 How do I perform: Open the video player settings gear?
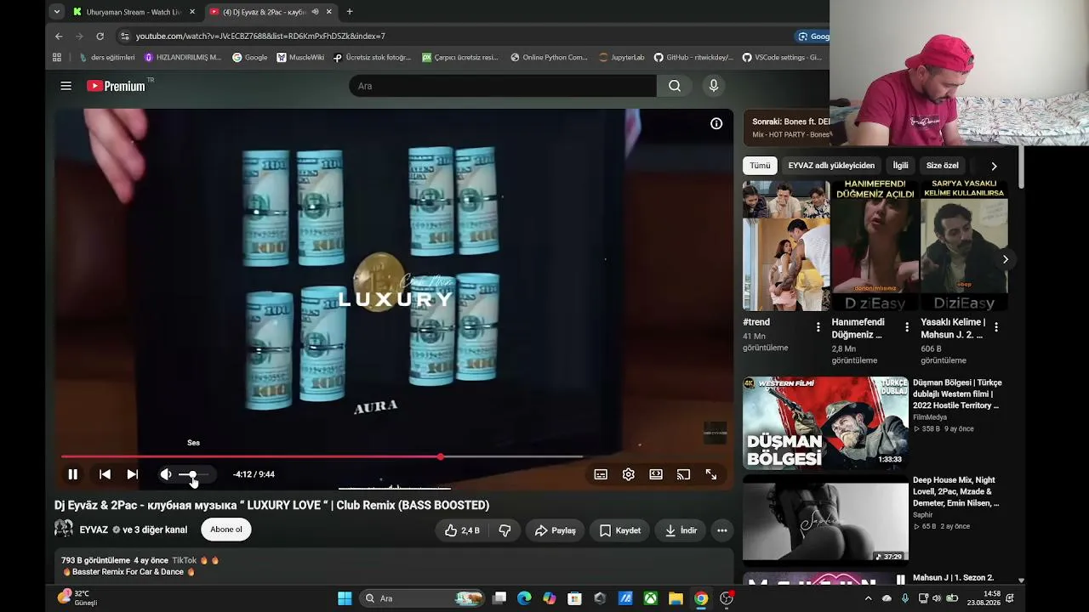pos(629,474)
